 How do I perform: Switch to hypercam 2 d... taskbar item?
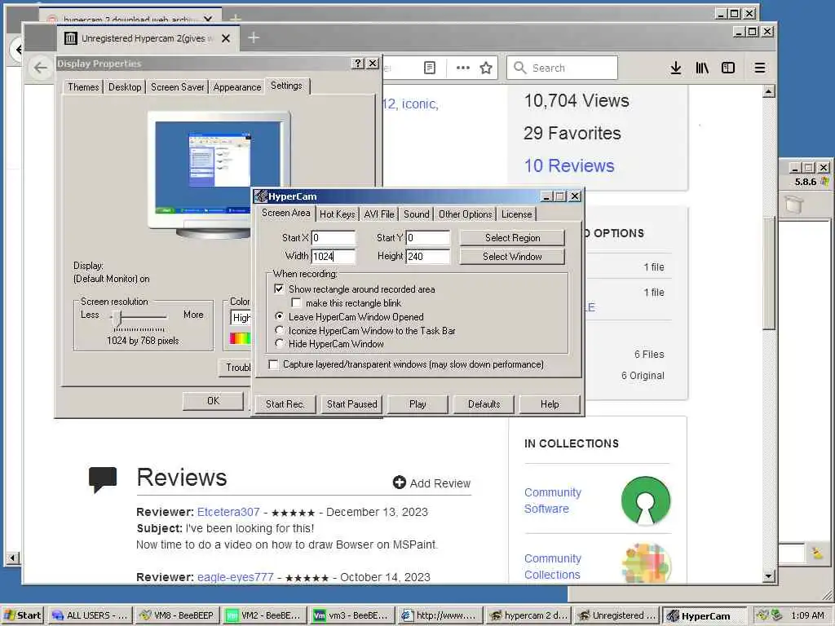click(x=528, y=615)
